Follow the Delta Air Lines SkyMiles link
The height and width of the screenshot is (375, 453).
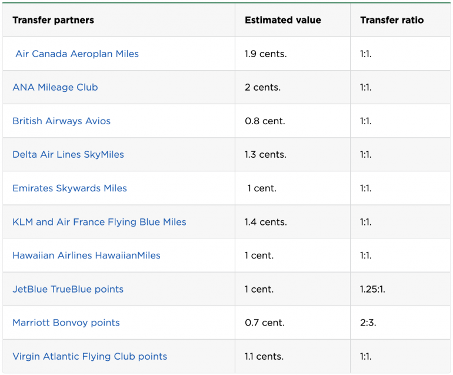(68, 154)
